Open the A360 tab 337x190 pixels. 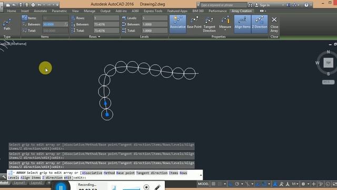tap(135, 11)
